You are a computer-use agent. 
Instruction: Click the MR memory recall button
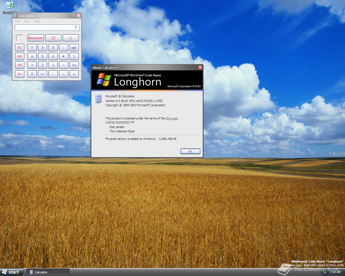point(20,57)
